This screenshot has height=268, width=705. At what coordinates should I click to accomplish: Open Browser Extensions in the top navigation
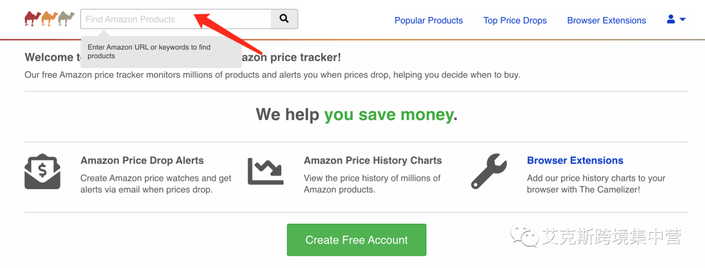(x=606, y=20)
